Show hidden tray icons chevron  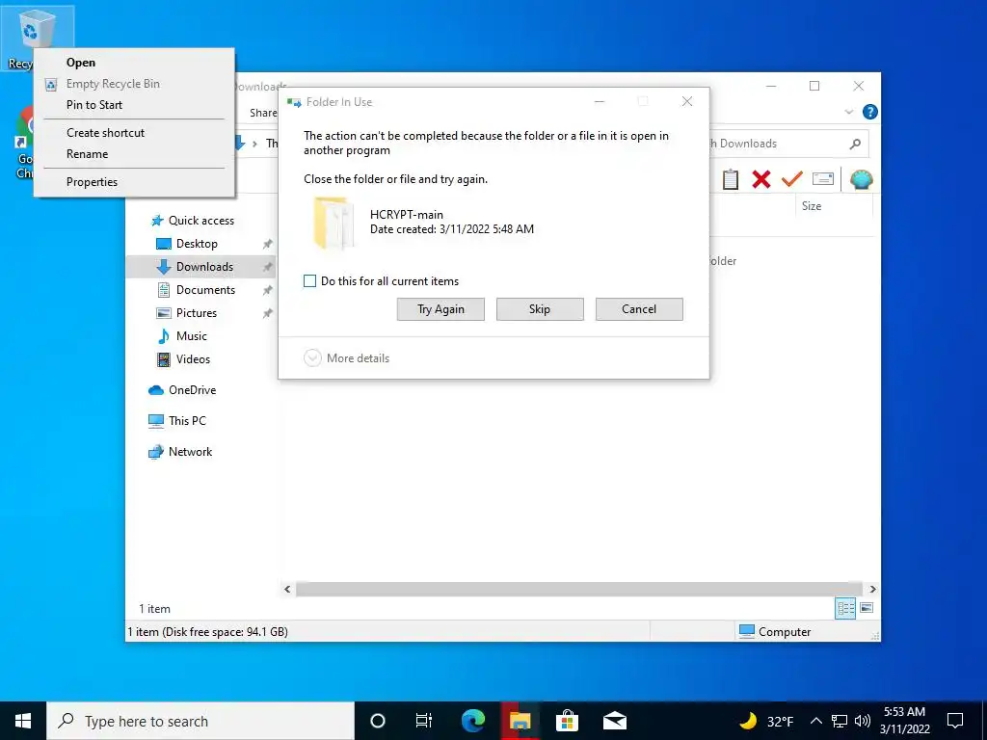click(815, 721)
